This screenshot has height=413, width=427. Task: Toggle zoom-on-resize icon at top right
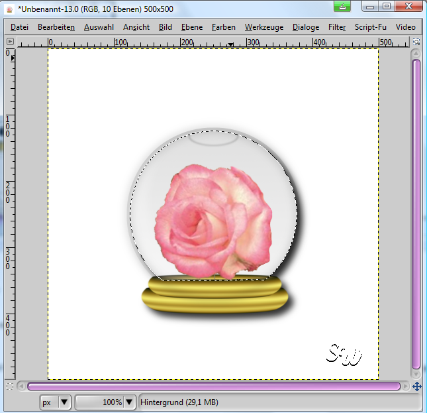pos(416,42)
